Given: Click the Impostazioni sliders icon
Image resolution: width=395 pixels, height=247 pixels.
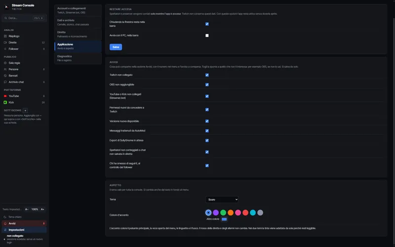Looking at the screenshot, I should 5,230.
